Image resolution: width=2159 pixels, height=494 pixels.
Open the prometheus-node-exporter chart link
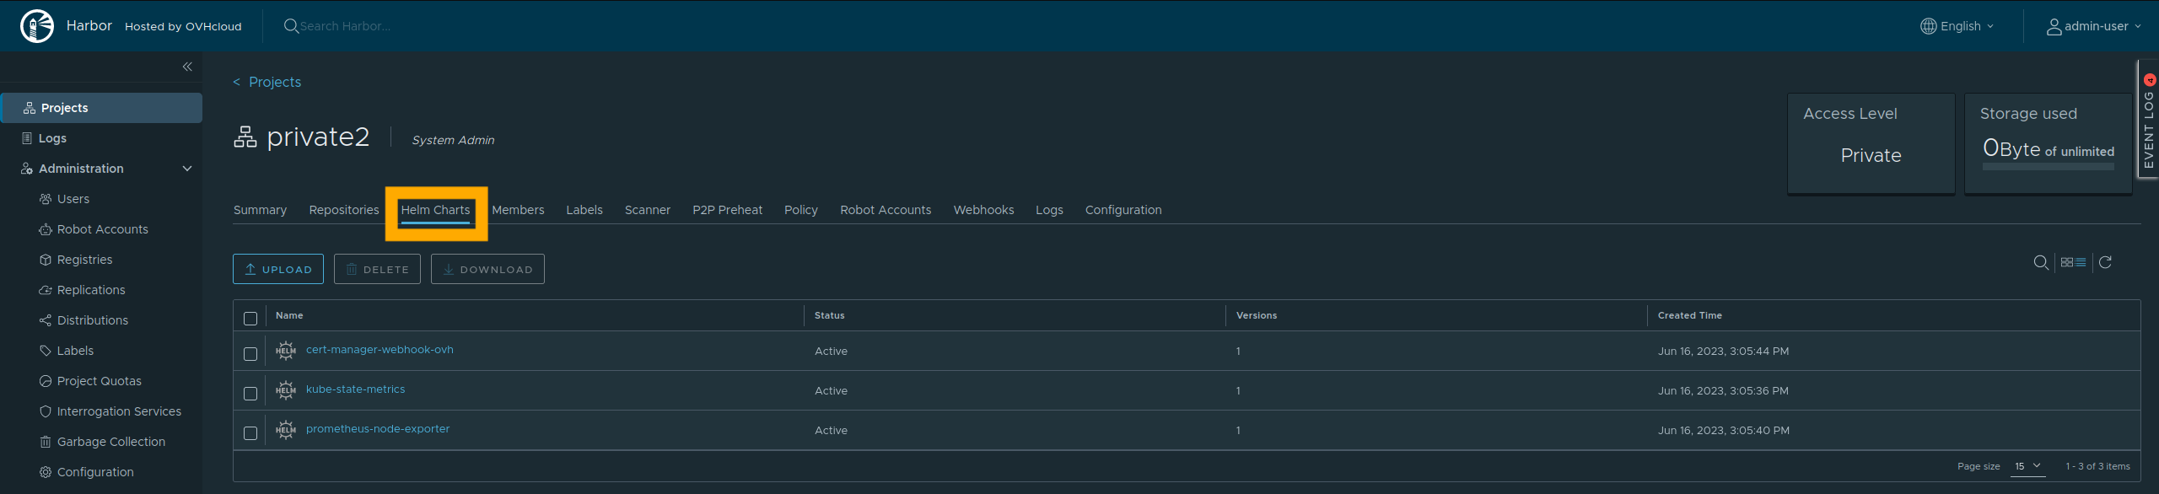click(378, 429)
